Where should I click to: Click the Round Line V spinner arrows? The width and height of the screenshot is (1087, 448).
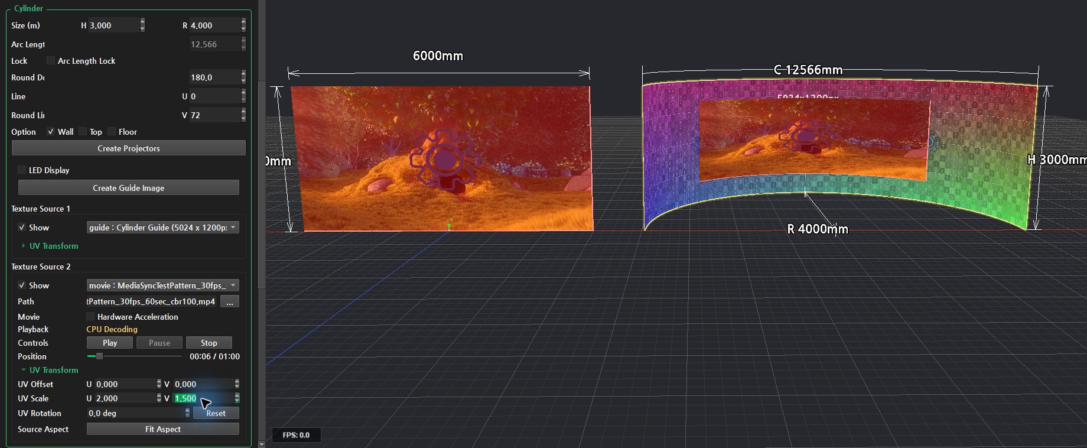[243, 115]
